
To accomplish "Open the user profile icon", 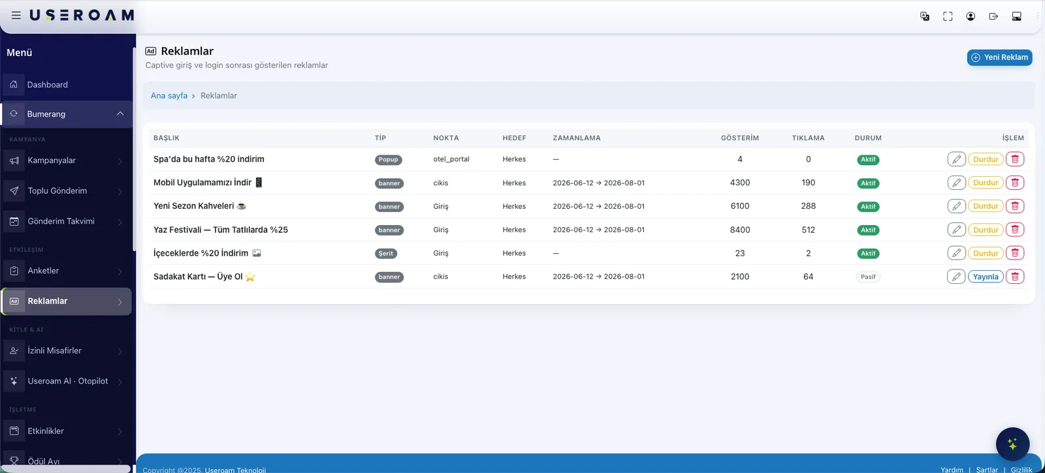I will coord(971,16).
